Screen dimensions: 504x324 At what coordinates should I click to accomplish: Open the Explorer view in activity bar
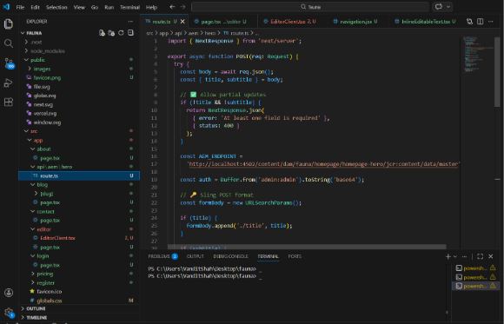coord(9,24)
